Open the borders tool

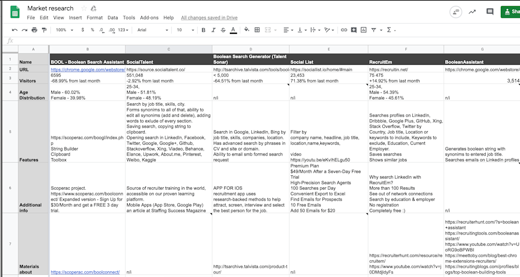click(257, 30)
